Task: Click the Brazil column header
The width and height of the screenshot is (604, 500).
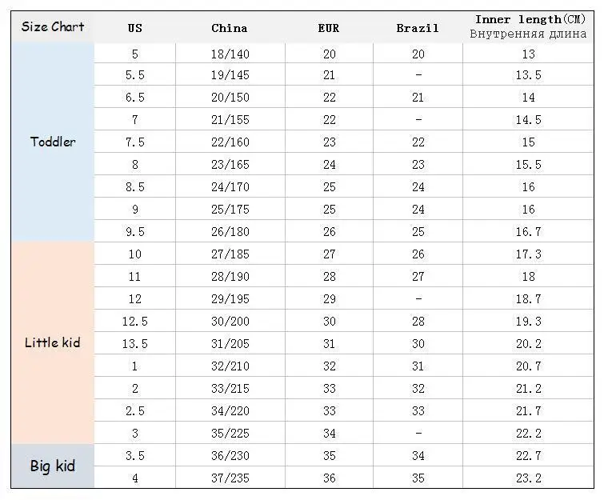Action: point(418,28)
